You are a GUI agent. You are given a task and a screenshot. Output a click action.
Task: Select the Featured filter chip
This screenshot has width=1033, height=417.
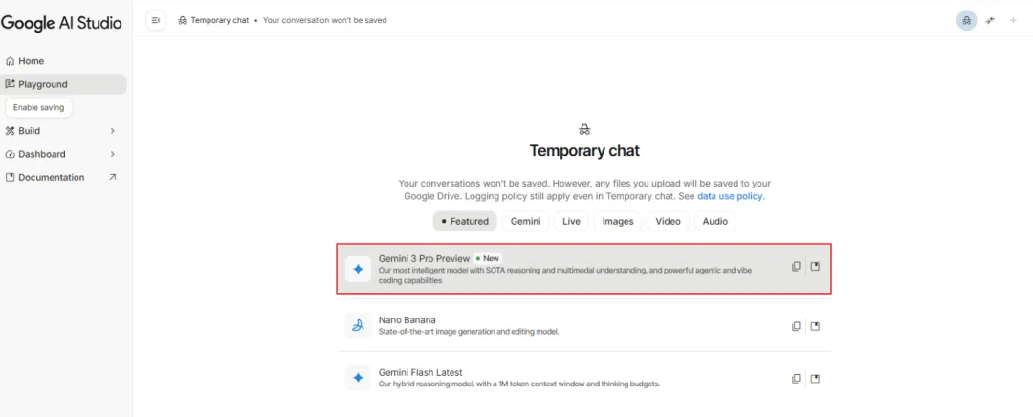pos(464,221)
